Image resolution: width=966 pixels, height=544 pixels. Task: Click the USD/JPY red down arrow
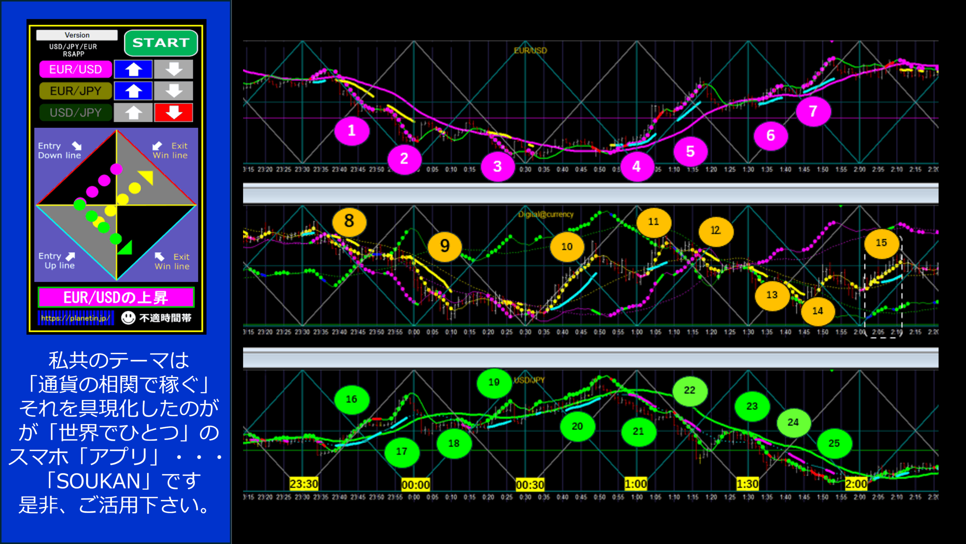tap(174, 112)
